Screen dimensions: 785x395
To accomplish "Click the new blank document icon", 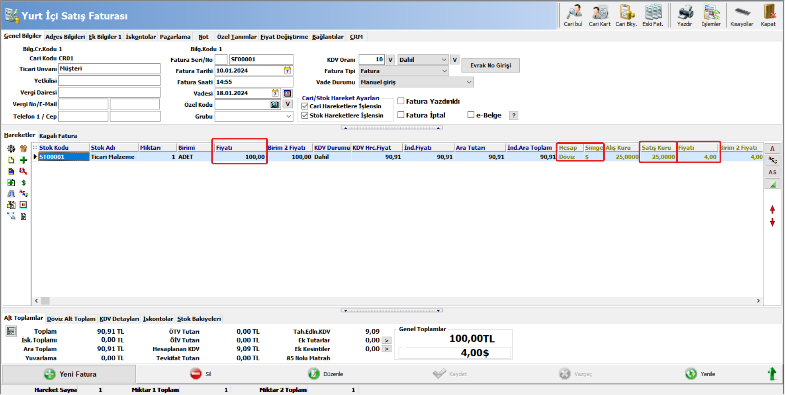I will click(x=11, y=160).
